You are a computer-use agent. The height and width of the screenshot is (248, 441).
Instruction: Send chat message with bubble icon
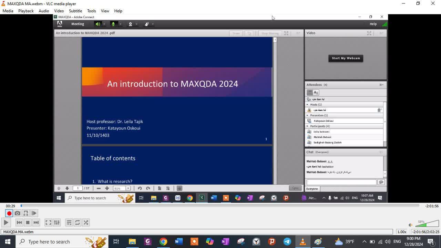click(381, 182)
